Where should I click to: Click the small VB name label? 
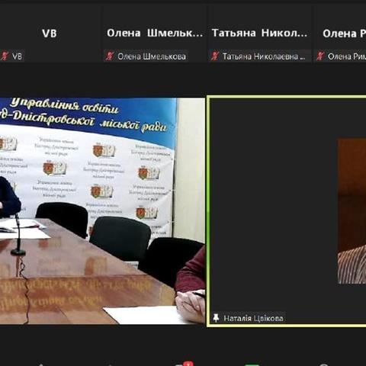[17, 56]
